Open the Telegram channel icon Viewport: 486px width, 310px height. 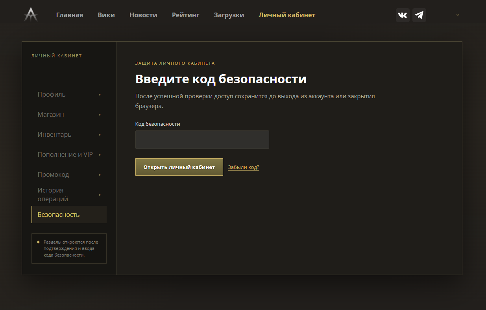pyautogui.click(x=419, y=15)
